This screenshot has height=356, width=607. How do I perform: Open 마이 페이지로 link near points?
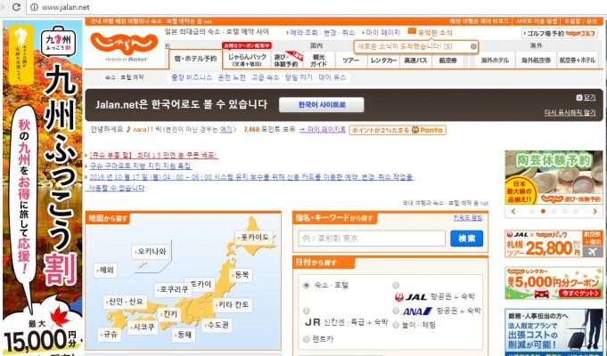[323, 129]
